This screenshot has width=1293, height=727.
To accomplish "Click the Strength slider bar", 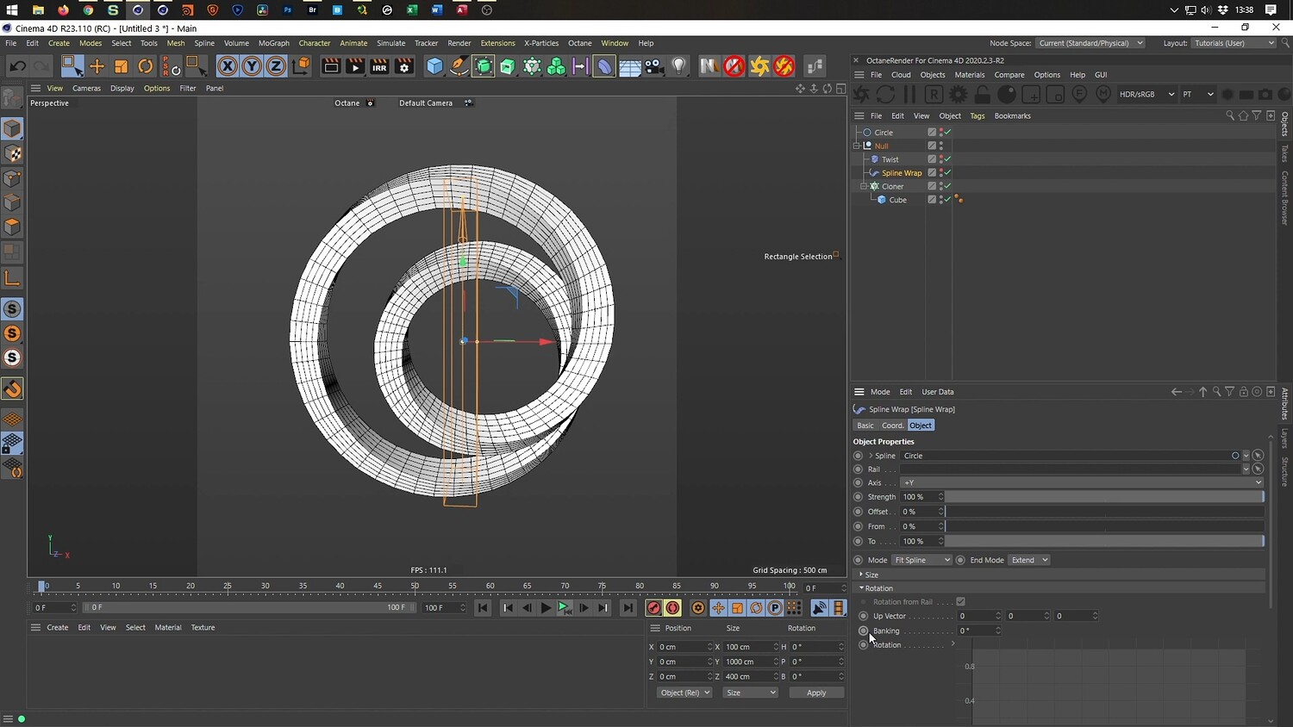I will (x=1104, y=497).
